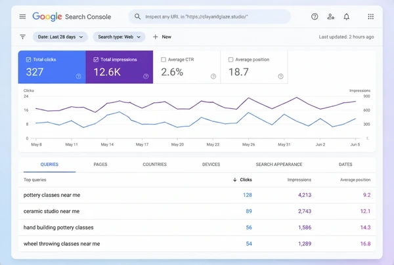Open query 'ceramic studio near me'
This screenshot has height=265, width=394.
pos(51,211)
